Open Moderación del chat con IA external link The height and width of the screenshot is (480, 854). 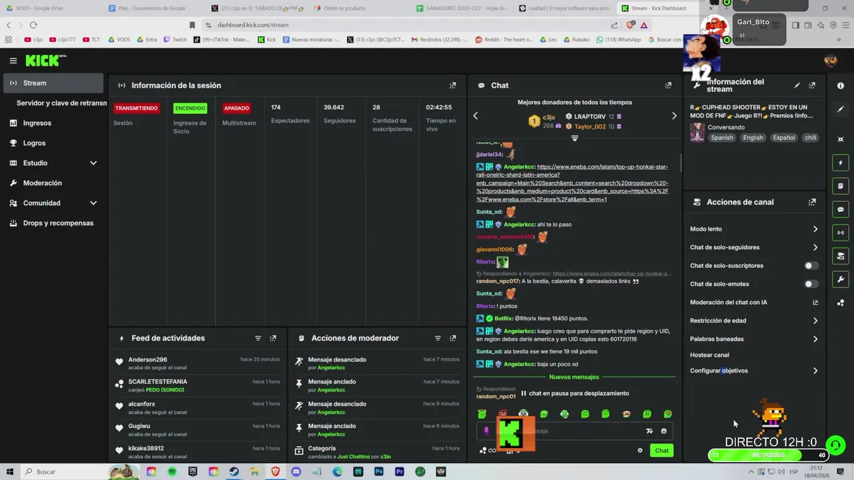pos(815,302)
